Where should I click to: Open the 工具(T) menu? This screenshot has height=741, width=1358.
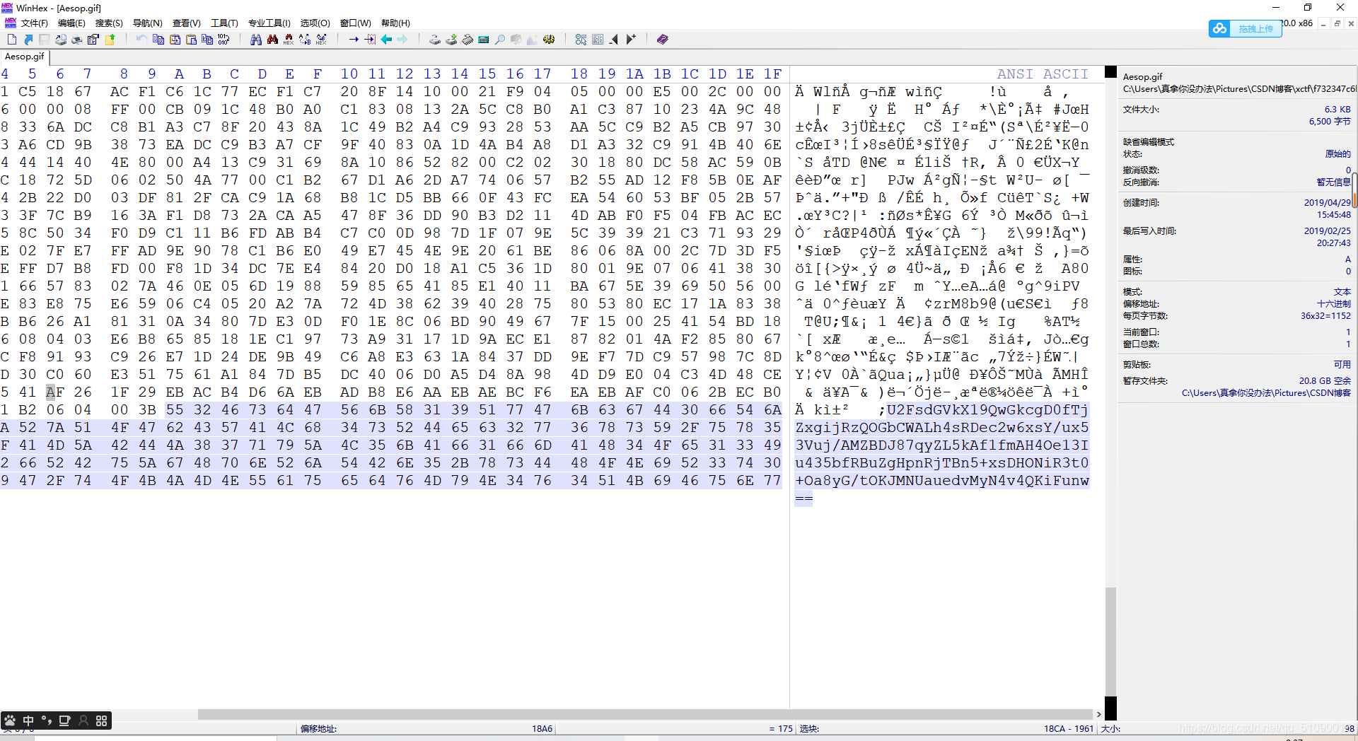pos(224,23)
